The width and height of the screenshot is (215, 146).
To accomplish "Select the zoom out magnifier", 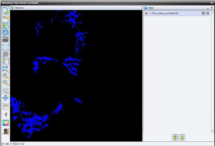I will coord(6,82).
